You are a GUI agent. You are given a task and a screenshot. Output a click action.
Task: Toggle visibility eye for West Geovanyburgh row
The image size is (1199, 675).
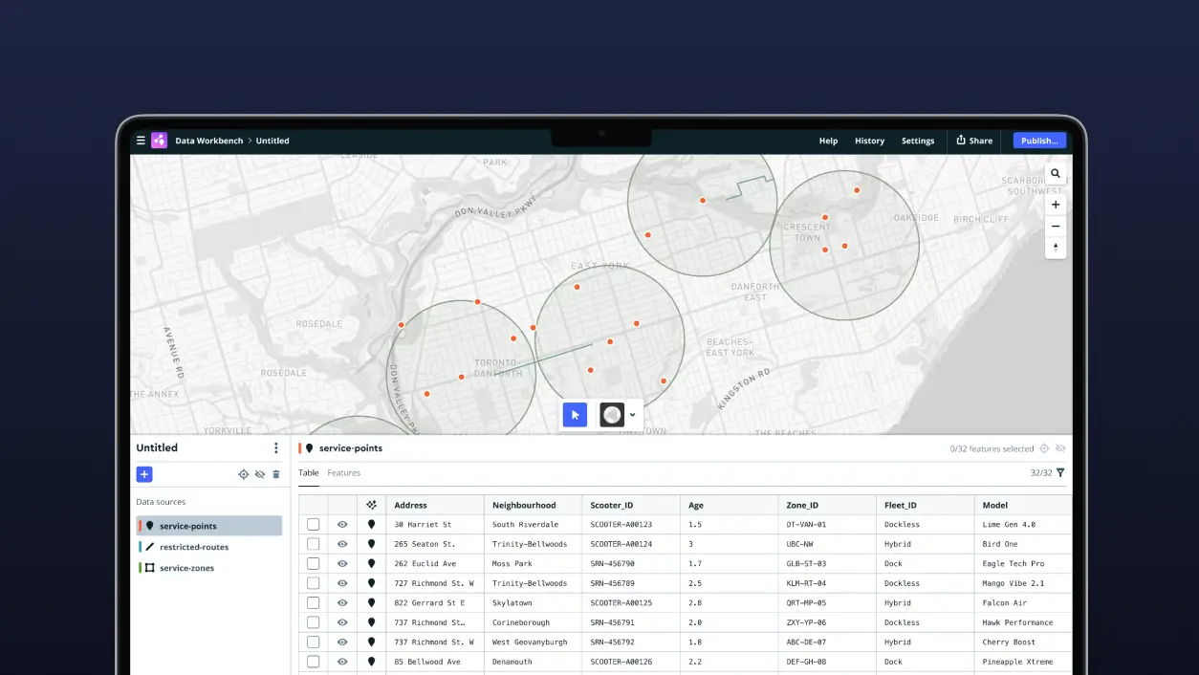pos(342,642)
